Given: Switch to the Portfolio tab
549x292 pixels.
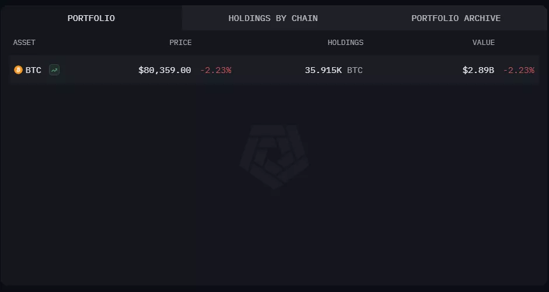Looking at the screenshot, I should point(91,18).
